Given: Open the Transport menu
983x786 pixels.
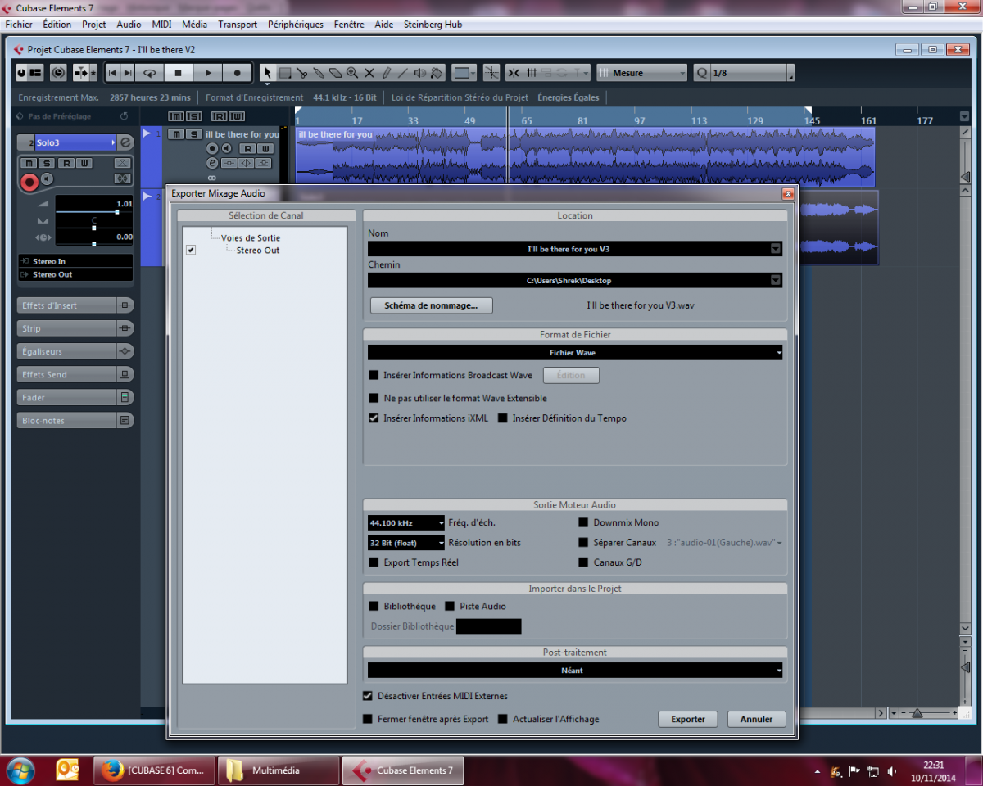Looking at the screenshot, I should (238, 25).
